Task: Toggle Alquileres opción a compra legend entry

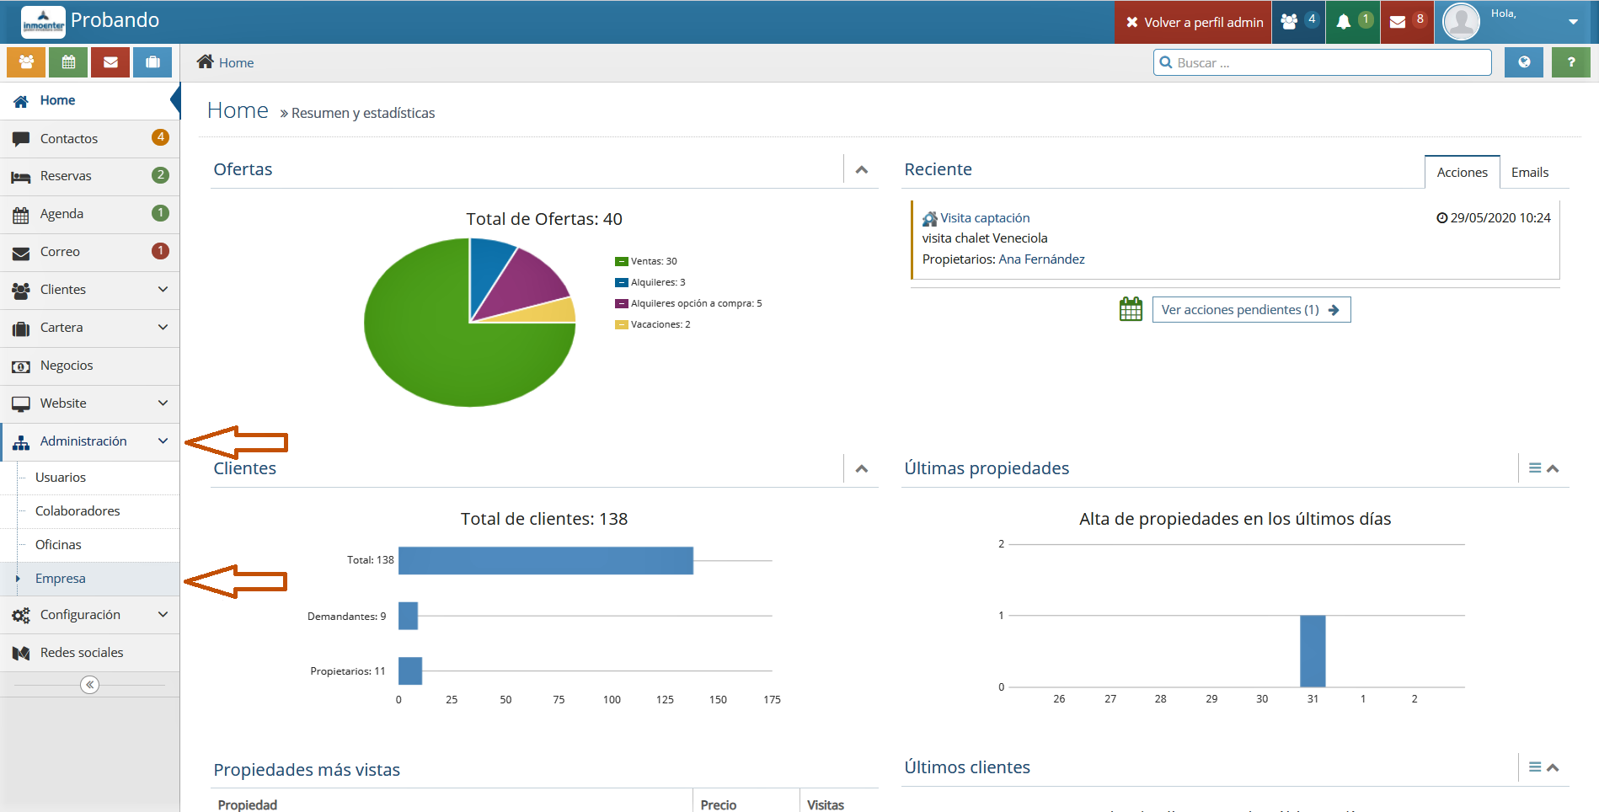Action: pos(688,303)
